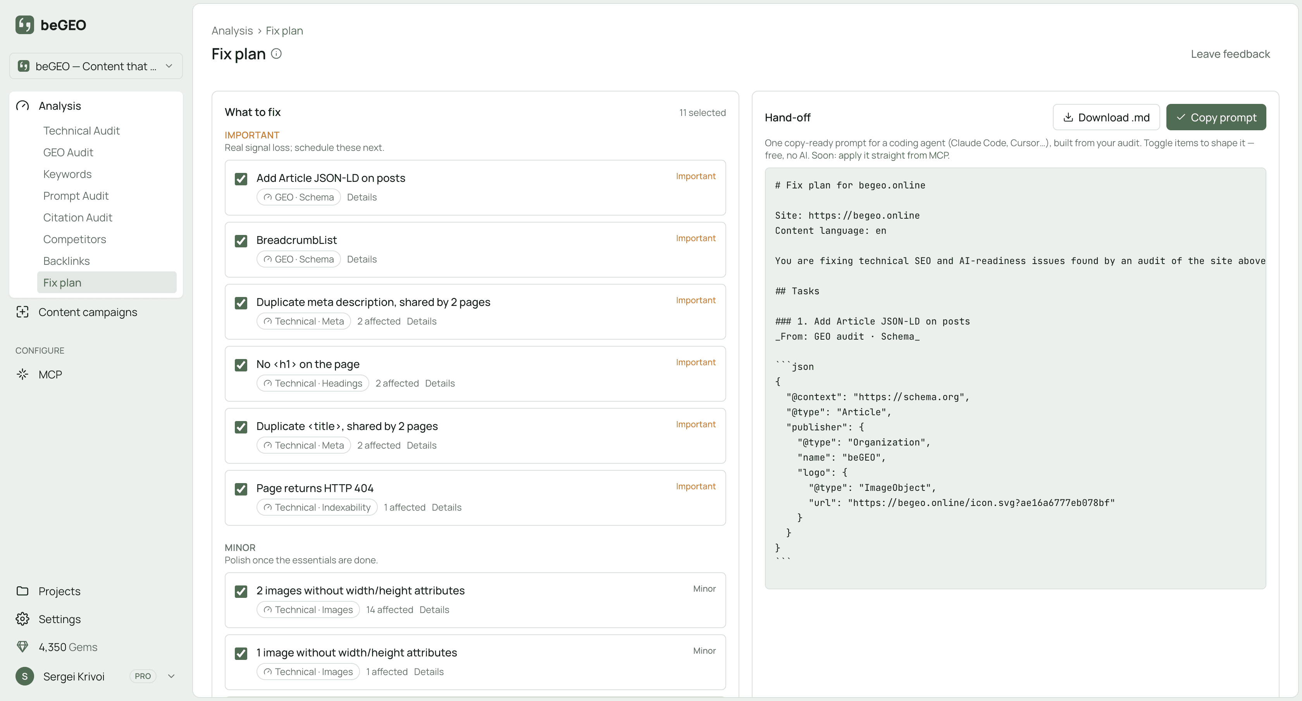Uncheck Add Article JSON-LD on posts
This screenshot has height=701, width=1302.
click(x=241, y=179)
